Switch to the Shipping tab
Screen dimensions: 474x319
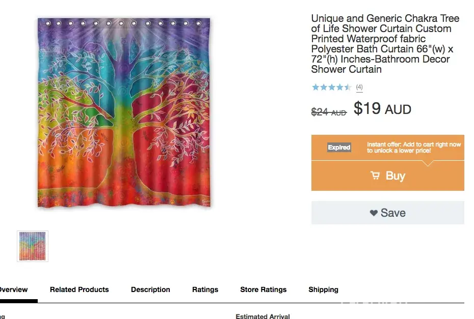coord(323,289)
